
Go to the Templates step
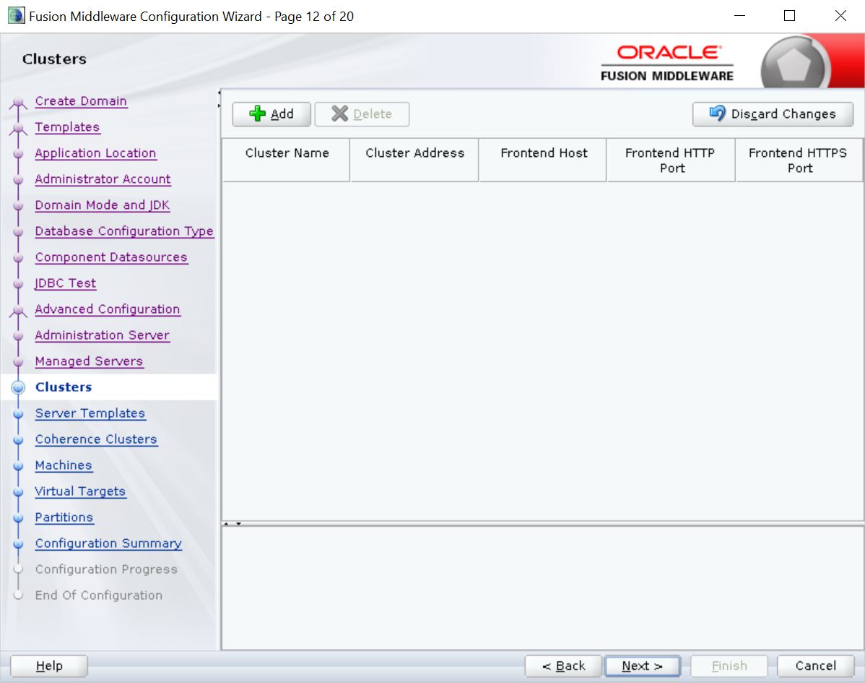pyautogui.click(x=67, y=127)
